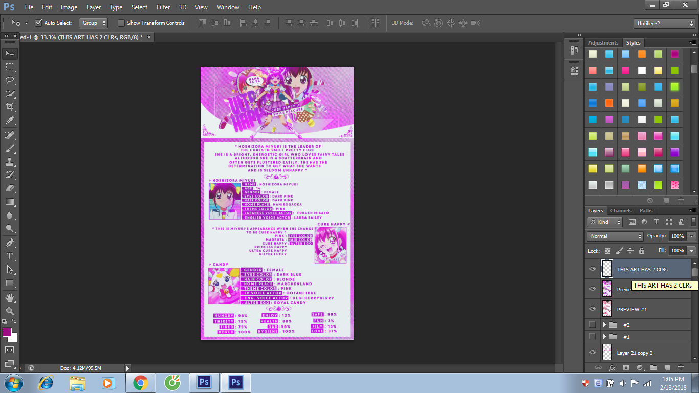Select the Hand tool
The height and width of the screenshot is (393, 699).
(x=10, y=297)
